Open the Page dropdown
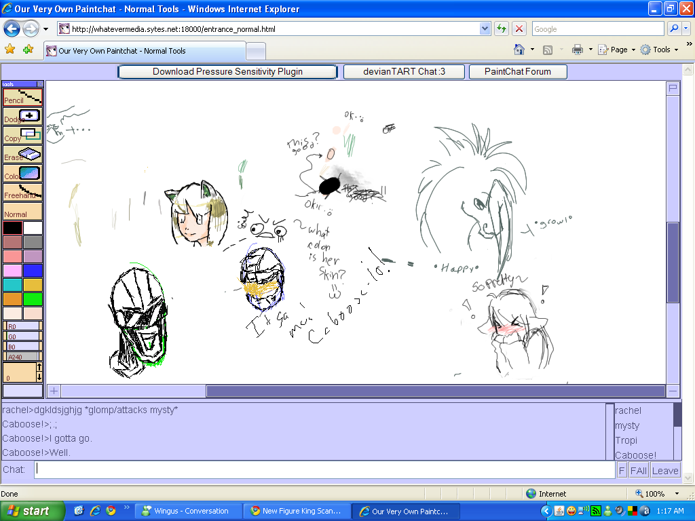 (616, 50)
